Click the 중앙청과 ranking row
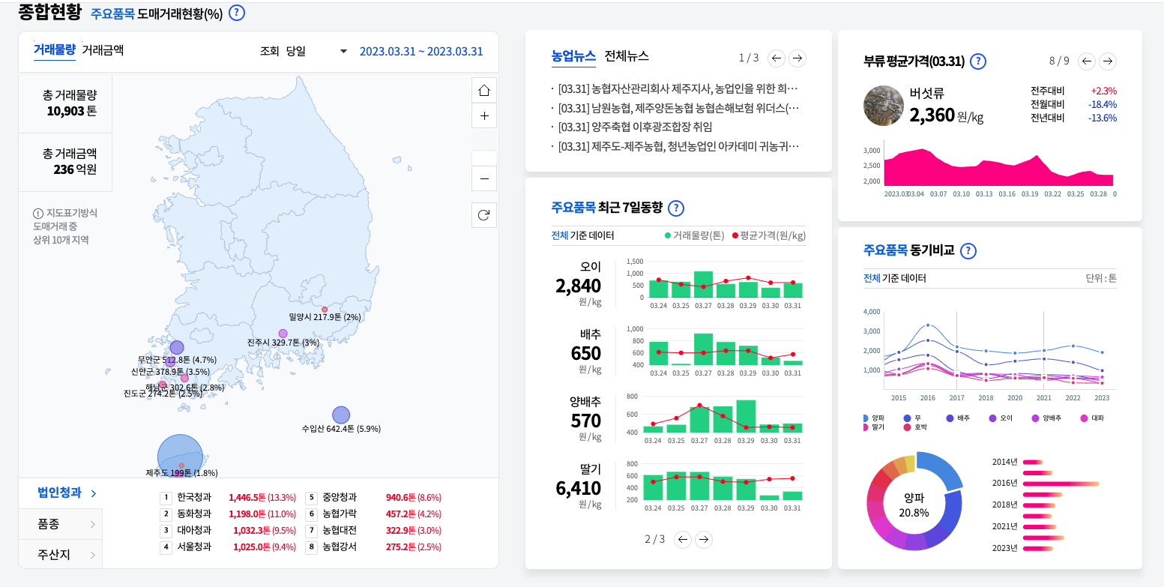The width and height of the screenshot is (1164, 587). 373,497
